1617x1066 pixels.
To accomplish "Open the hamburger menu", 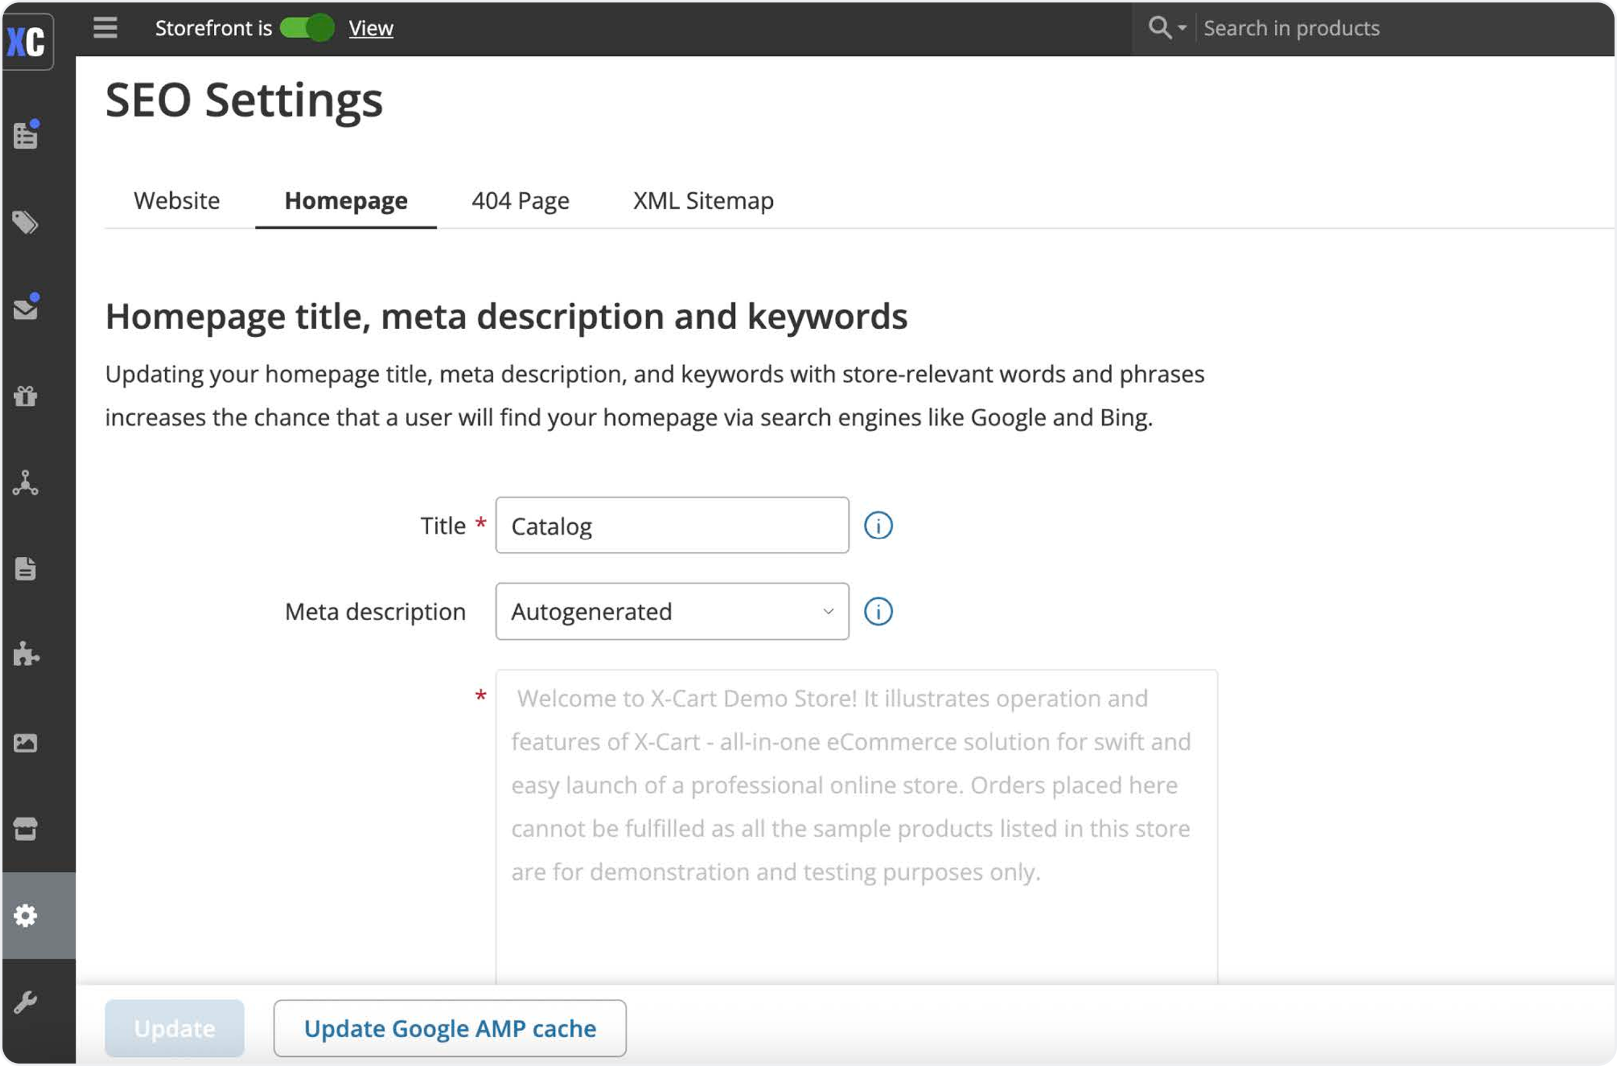I will tap(106, 28).
